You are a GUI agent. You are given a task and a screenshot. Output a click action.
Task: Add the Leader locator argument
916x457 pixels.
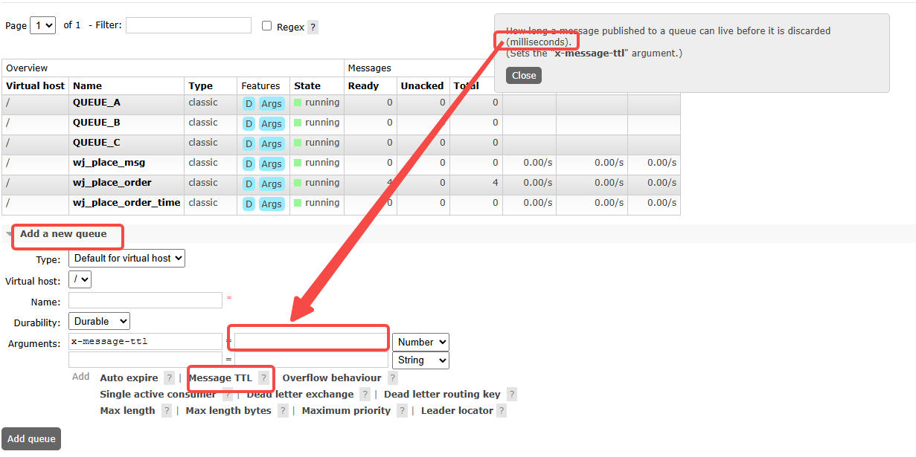[x=457, y=411]
